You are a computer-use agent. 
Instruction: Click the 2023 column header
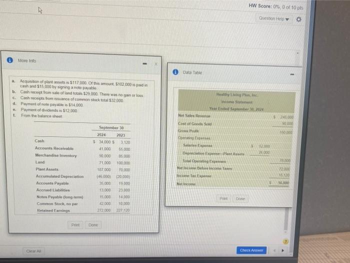coord(121,135)
